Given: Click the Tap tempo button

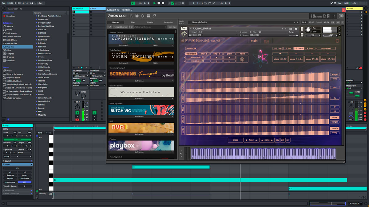Looking at the screenshot, I should point(3,3).
